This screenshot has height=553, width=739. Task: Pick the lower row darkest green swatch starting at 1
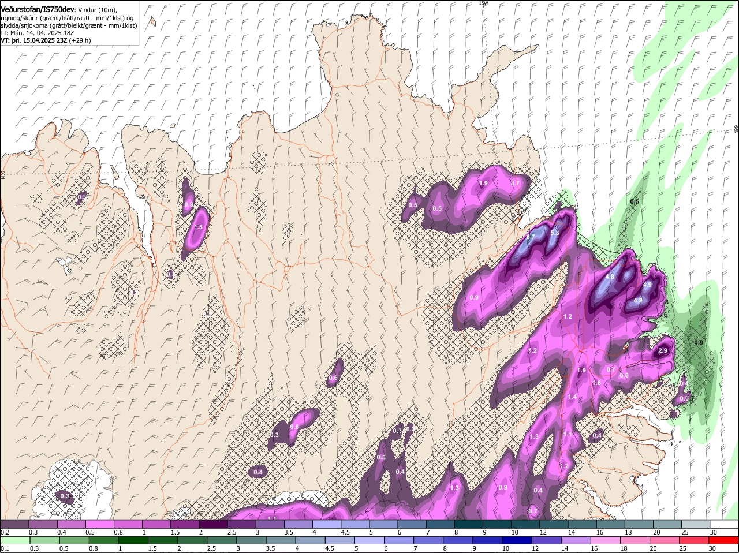pyautogui.click(x=133, y=540)
